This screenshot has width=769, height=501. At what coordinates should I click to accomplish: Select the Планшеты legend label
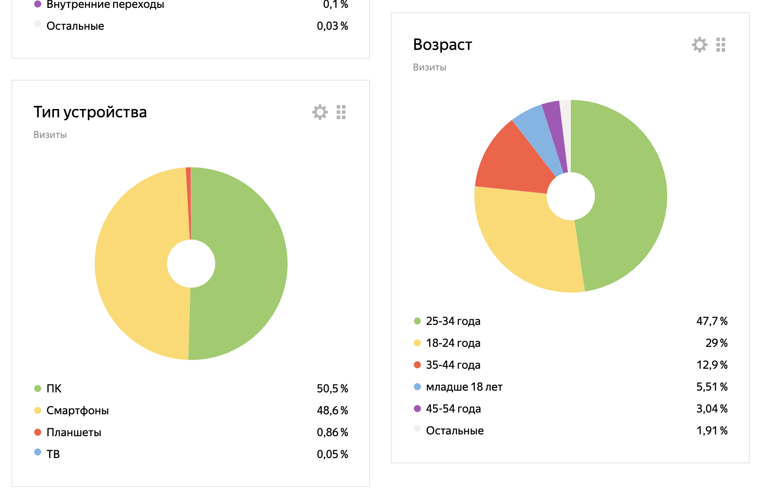point(74,432)
